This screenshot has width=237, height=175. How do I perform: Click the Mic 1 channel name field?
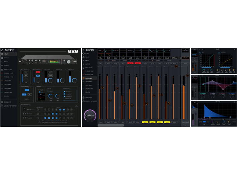(101, 58)
